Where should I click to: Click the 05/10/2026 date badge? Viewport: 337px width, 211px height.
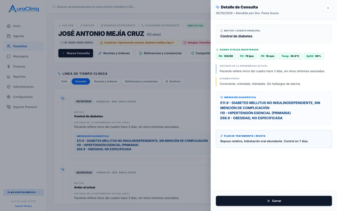point(84,101)
